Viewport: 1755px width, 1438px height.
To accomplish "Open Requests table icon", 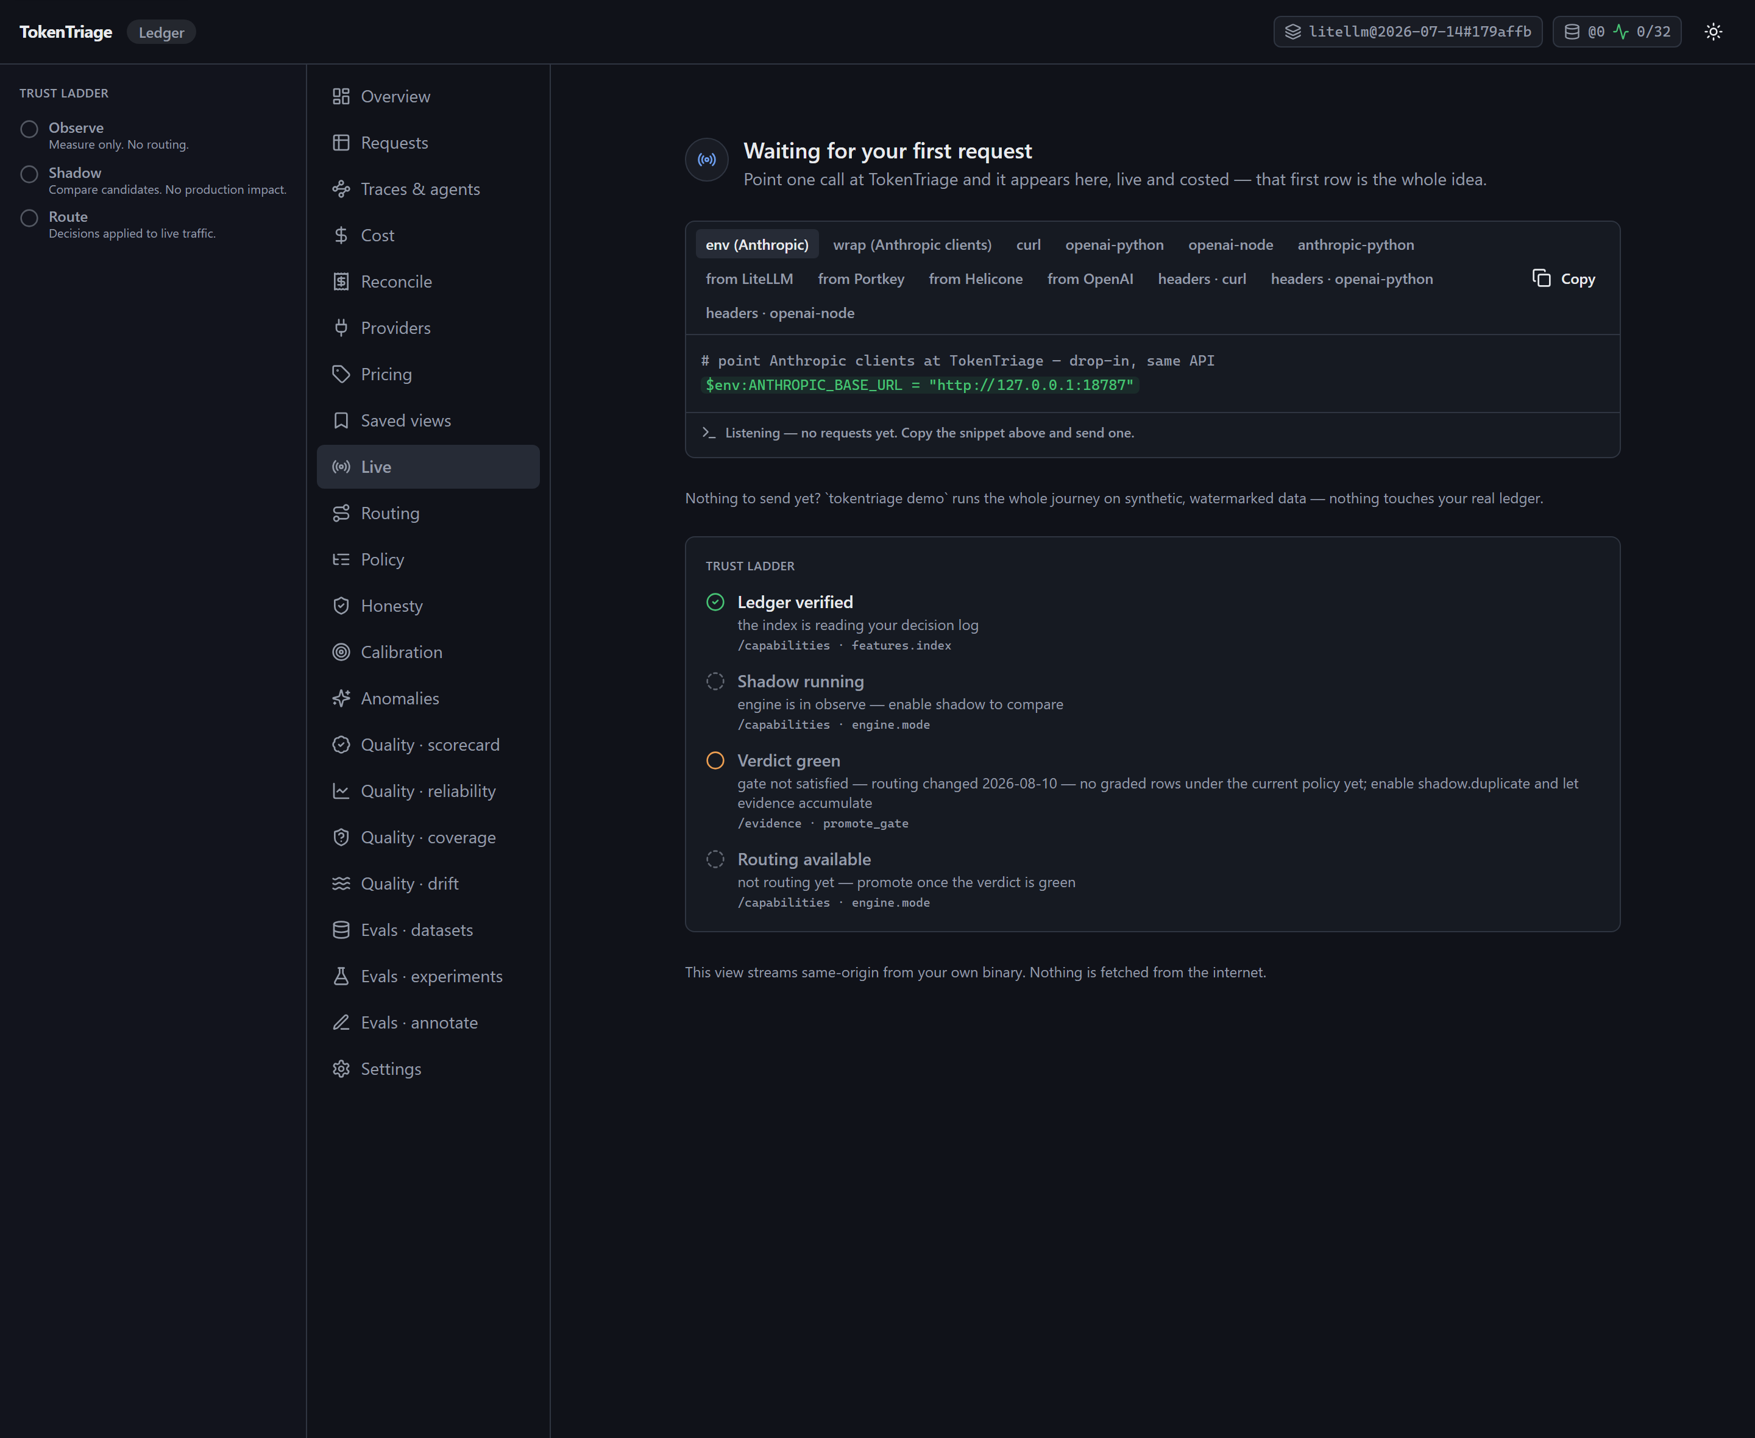I will click(341, 143).
